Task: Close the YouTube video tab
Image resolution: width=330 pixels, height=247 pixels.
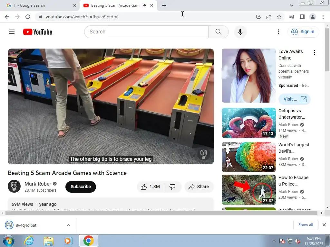Action: [152, 5]
